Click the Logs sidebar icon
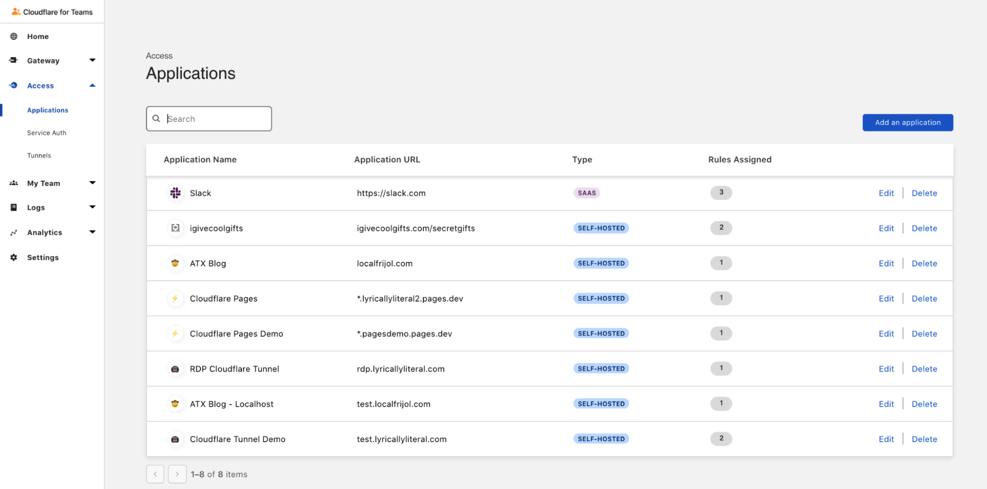This screenshot has width=987, height=489. click(14, 207)
